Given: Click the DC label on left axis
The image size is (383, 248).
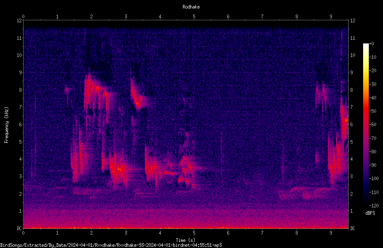Looking at the screenshot, I should coord(19,228).
